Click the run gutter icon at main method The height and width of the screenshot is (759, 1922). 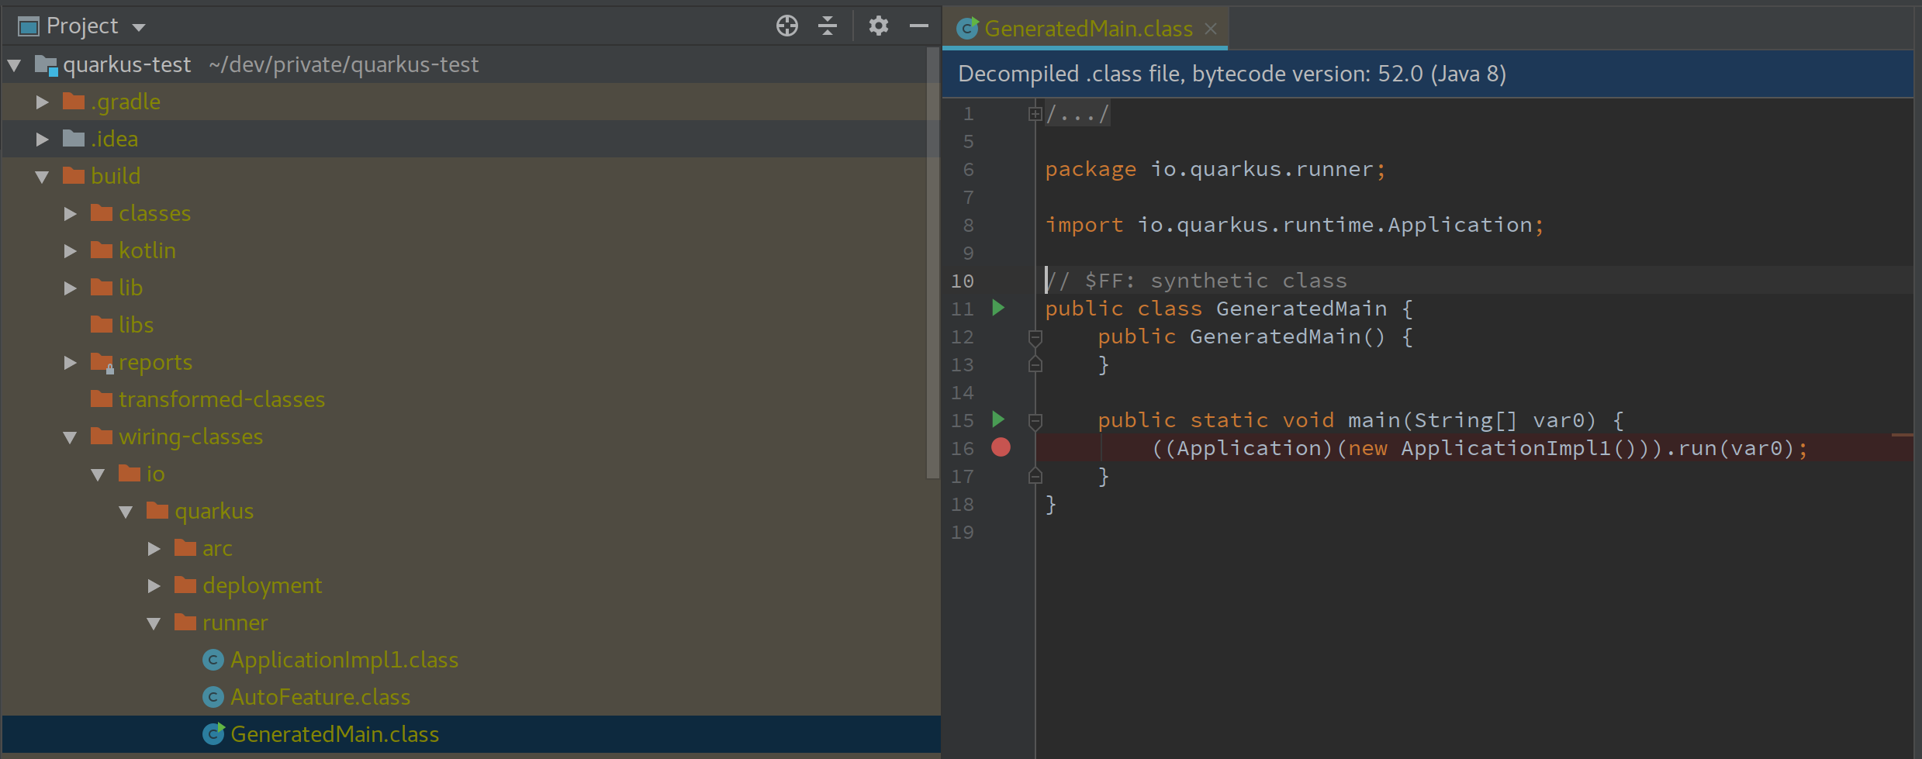tap(998, 419)
